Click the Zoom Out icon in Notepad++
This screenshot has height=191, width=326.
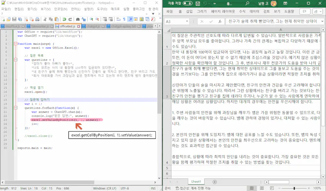point(97,19)
